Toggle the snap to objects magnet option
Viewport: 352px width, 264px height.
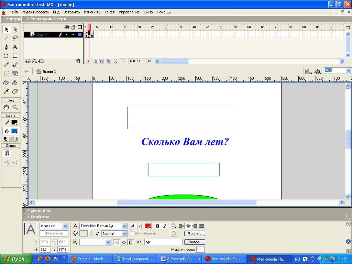(x=6, y=153)
